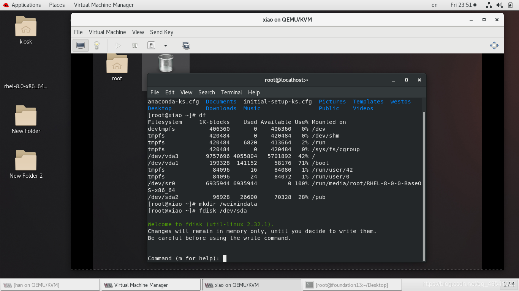
Task: Open the Places menu
Action: (57, 5)
